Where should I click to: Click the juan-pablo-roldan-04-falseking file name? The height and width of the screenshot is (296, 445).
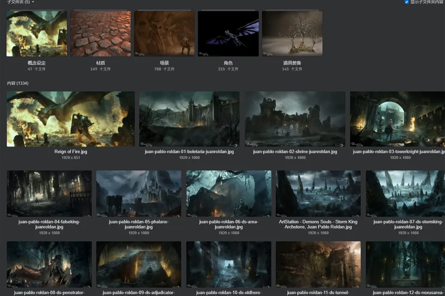click(x=49, y=224)
